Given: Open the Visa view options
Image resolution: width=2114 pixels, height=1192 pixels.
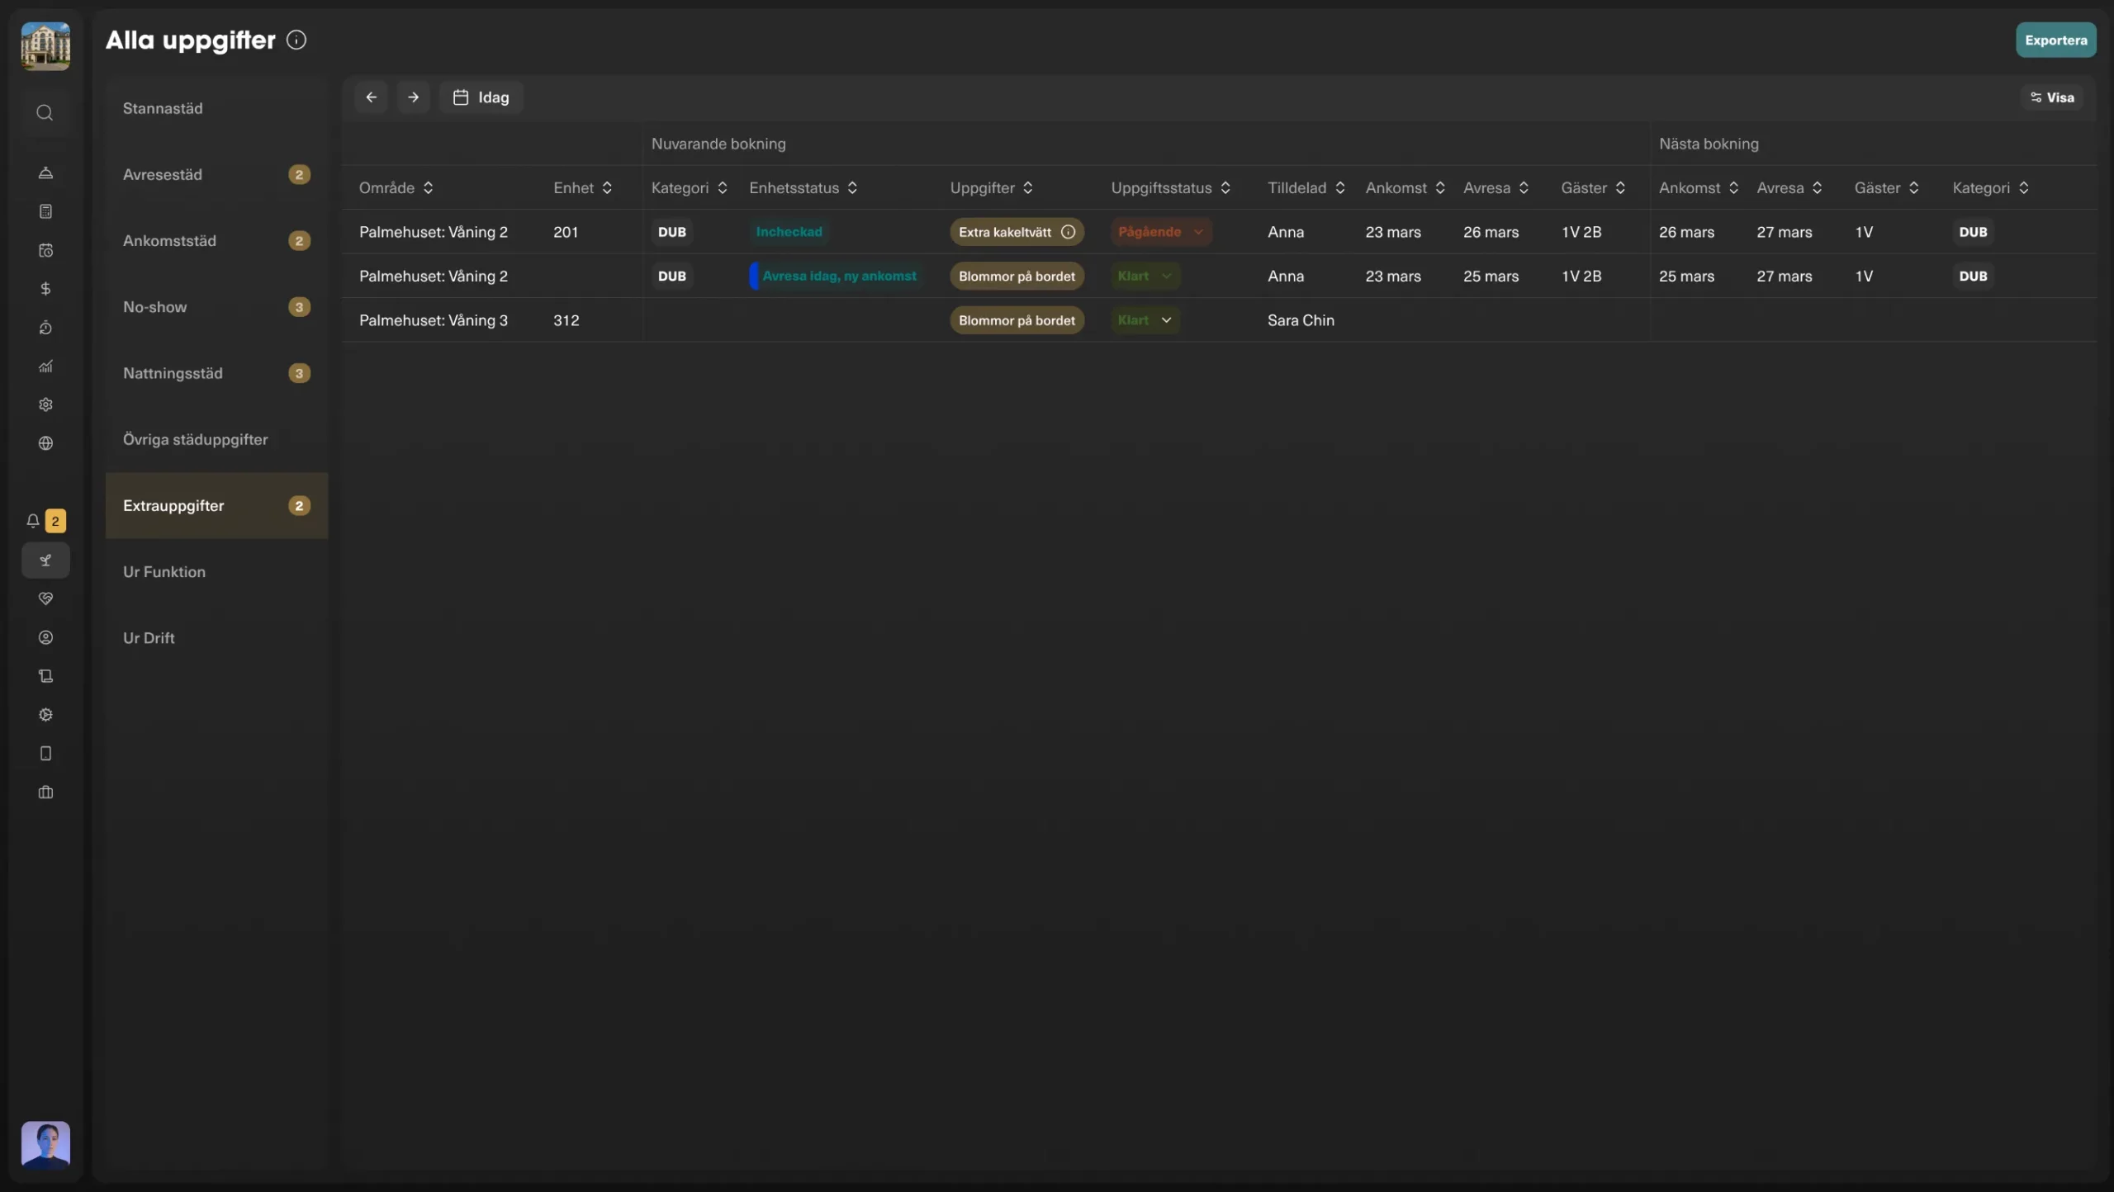Looking at the screenshot, I should click(2052, 97).
